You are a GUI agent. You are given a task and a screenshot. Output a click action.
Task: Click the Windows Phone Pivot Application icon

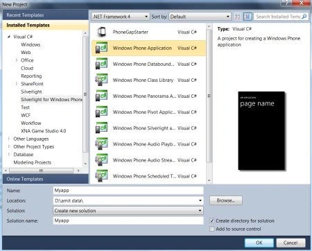(101, 112)
